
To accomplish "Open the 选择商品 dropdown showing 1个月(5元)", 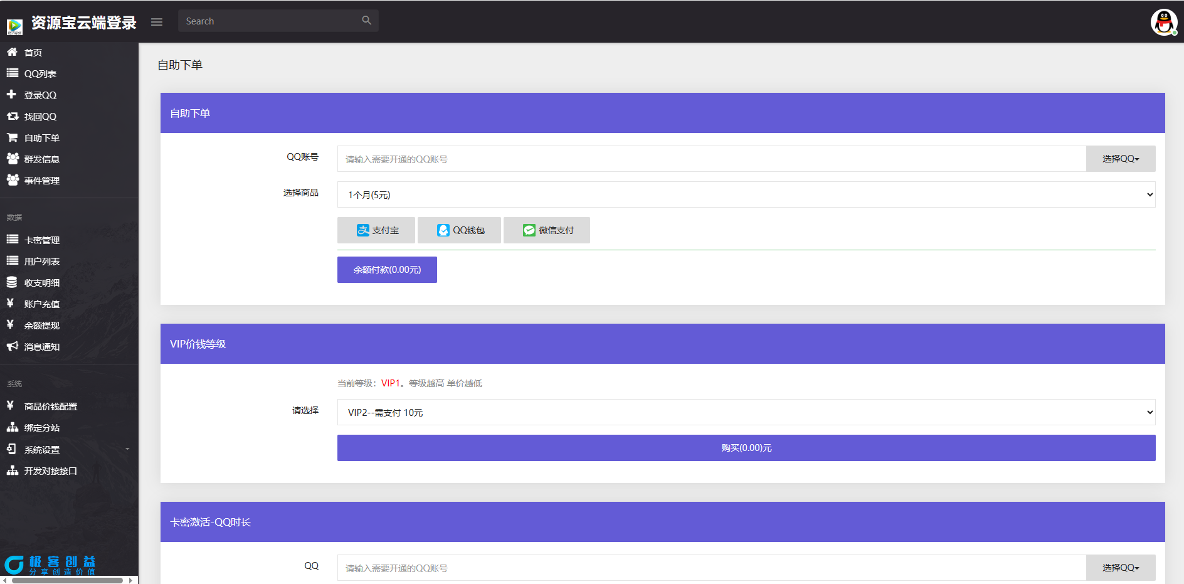I will click(x=746, y=194).
